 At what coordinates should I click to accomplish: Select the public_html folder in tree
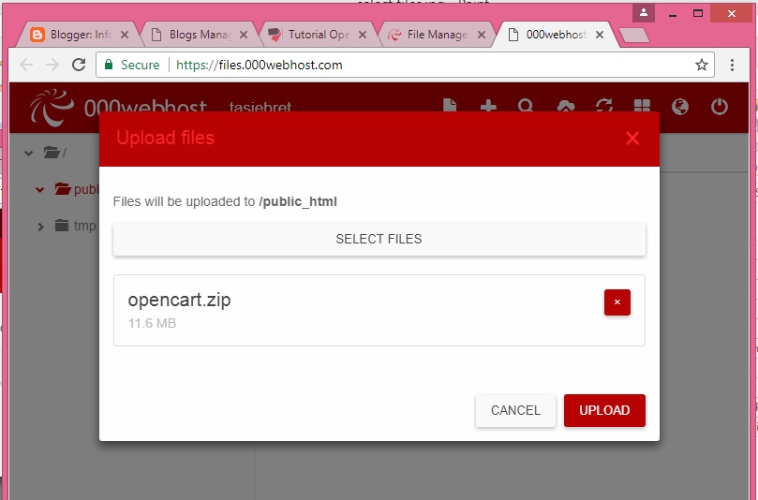click(77, 189)
